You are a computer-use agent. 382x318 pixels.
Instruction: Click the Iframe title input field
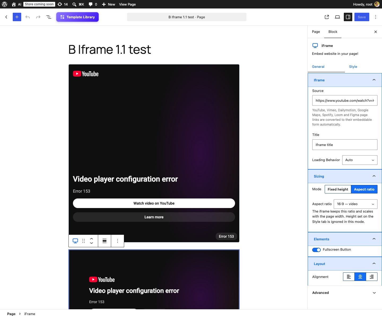(345, 145)
